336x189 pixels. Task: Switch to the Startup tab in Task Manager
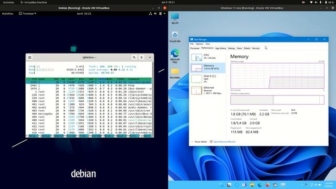pyautogui.click(x=232, y=48)
